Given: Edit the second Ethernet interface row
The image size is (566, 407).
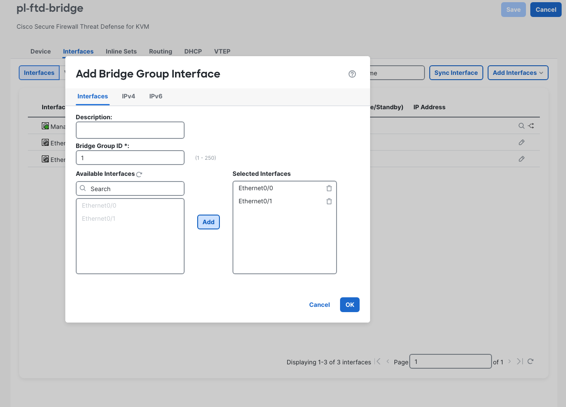Looking at the screenshot, I should pos(522,159).
